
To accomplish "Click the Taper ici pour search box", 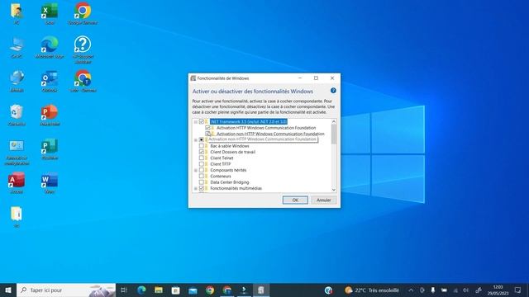I will pyautogui.click(x=66, y=290).
